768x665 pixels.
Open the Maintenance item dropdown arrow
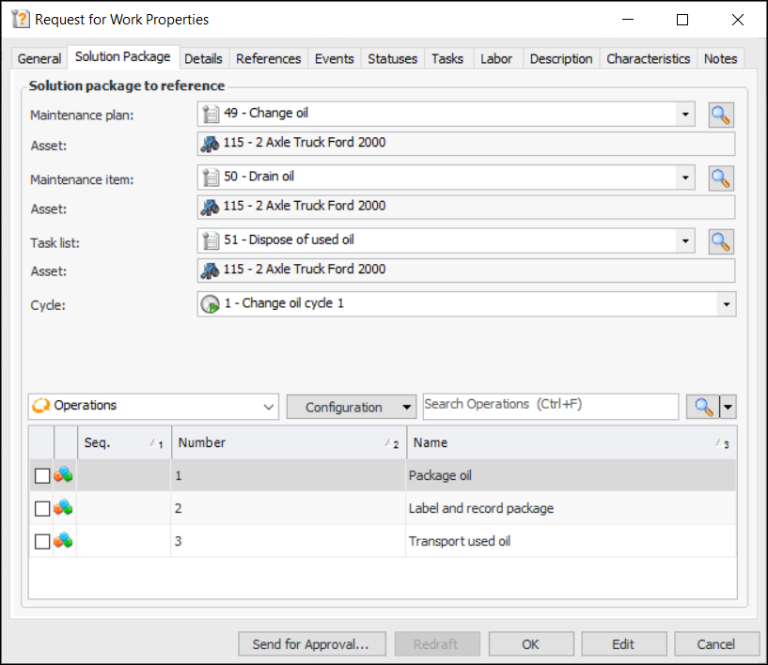point(685,178)
